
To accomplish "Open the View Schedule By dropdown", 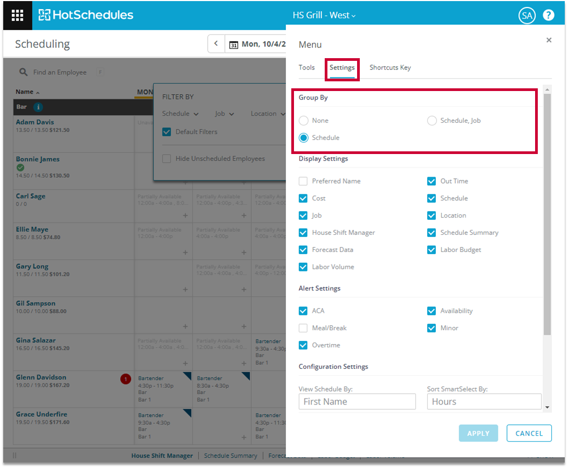I will tap(357, 402).
